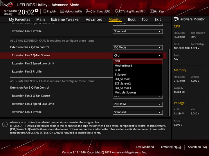Go to Extreme Tweaker tab
Image resolution: width=209 pixels, height=156 pixels.
coord(65,20)
